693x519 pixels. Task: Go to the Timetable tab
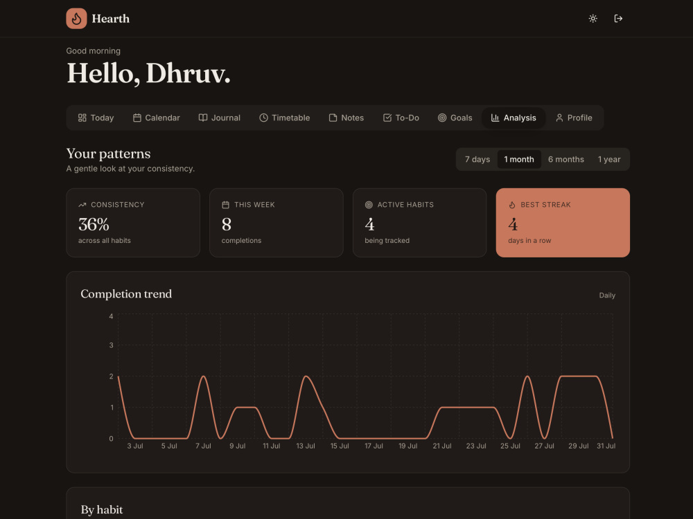pyautogui.click(x=285, y=118)
